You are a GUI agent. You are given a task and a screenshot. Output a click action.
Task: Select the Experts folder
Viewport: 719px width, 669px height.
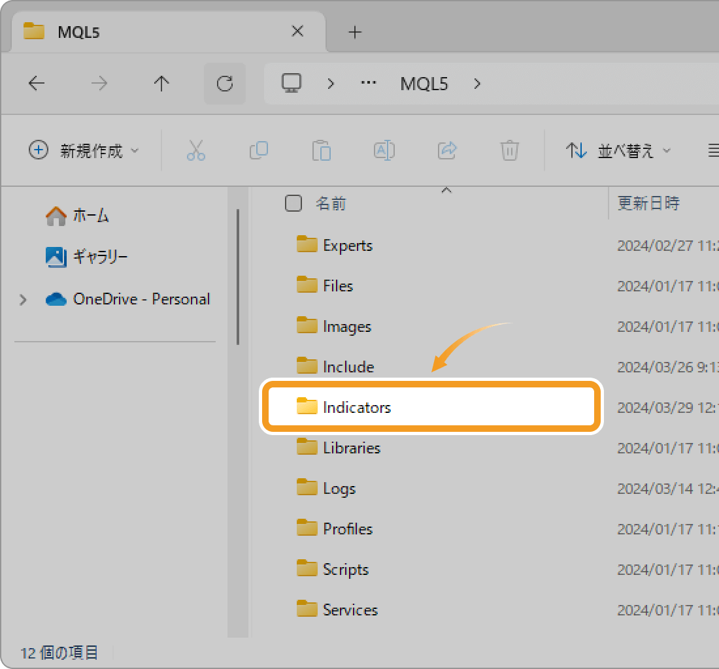point(334,245)
